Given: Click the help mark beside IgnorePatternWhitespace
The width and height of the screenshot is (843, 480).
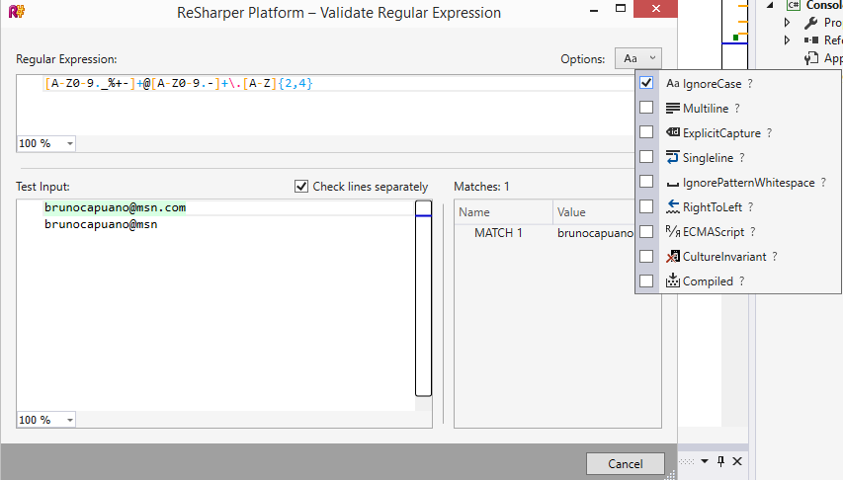Looking at the screenshot, I should click(x=823, y=183).
